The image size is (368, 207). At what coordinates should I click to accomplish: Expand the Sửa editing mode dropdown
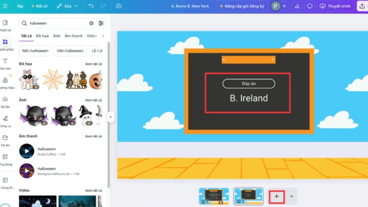(67, 6)
